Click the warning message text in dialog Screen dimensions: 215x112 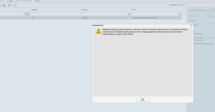click(x=145, y=32)
